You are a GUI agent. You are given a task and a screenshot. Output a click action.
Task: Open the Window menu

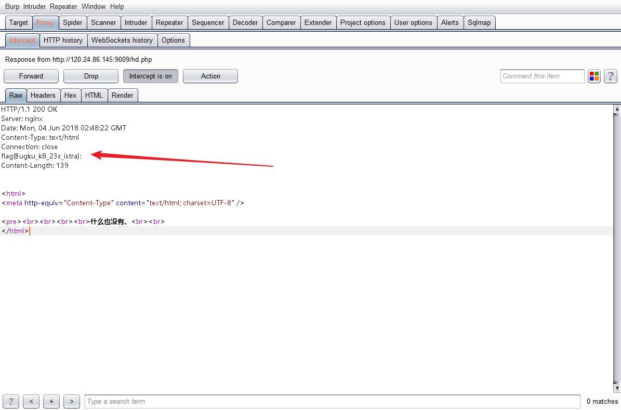click(94, 6)
